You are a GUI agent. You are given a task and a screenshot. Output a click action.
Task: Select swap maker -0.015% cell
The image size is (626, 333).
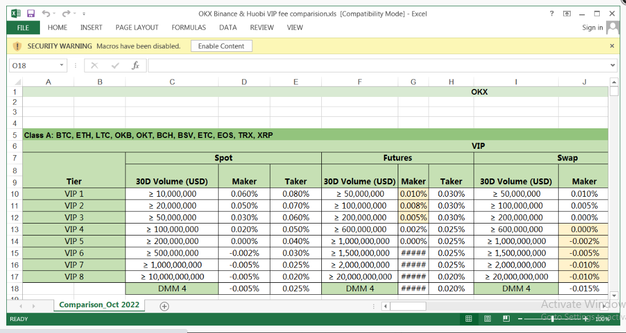[x=584, y=289]
